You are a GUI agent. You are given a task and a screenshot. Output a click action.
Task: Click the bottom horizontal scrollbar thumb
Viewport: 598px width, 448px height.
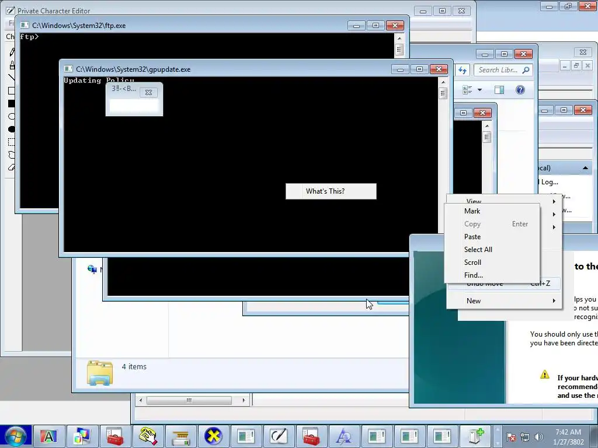pos(189,400)
